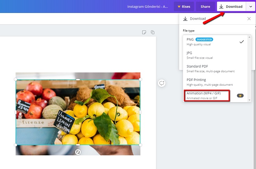
Task: Click the document title Instagram Gönderisi
Action: pyautogui.click(x=147, y=7)
